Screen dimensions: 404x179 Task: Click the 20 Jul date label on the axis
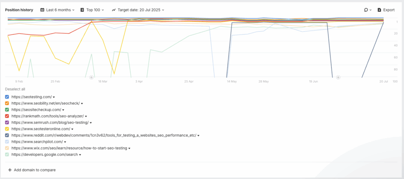tap(383, 81)
